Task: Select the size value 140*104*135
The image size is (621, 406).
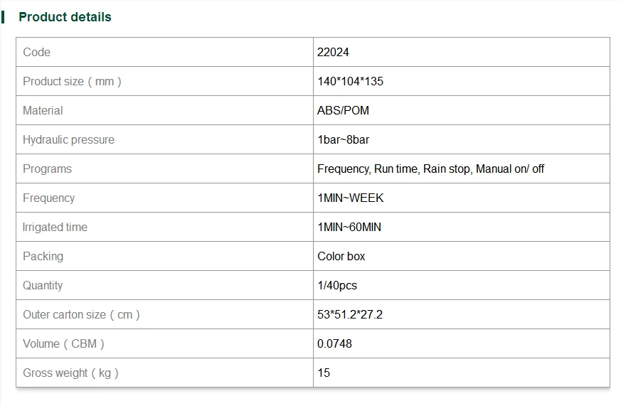Action: [350, 81]
